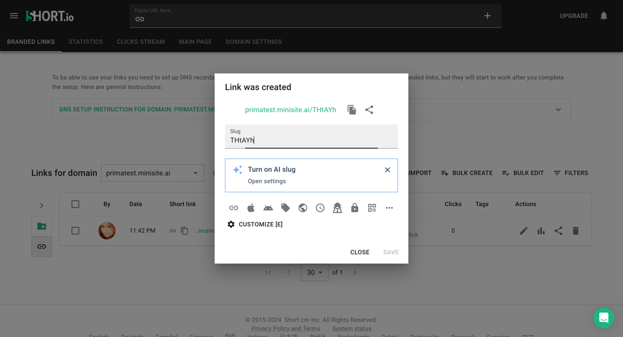
Task: Click Customize [E] button
Action: click(255, 224)
